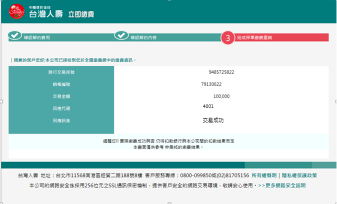Image resolution: width=337 pixels, height=204 pixels.
Task: Click the red Taiwan Life logo
Action: (17, 11)
